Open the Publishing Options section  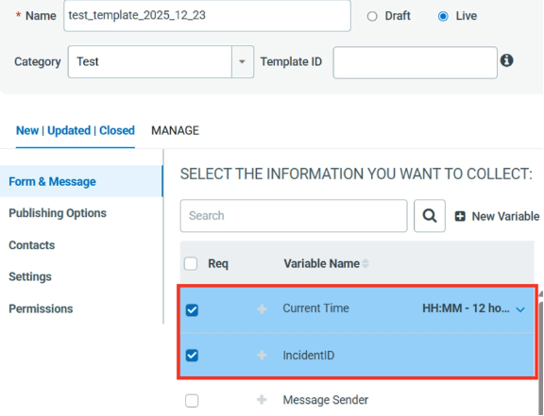(58, 213)
